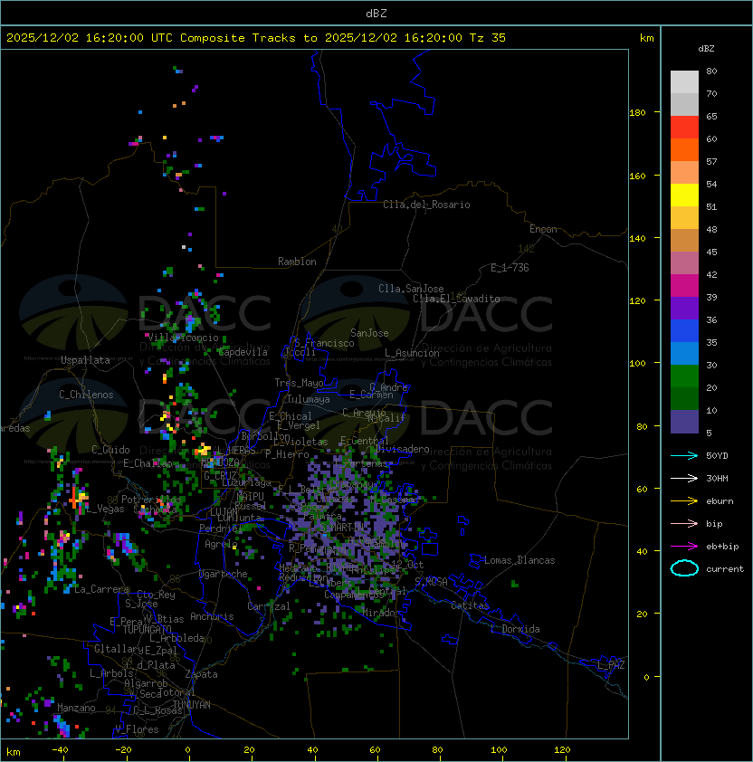This screenshot has height=762, width=753.
Task: Click the 'Villavicencio' map label
Action: (x=183, y=338)
